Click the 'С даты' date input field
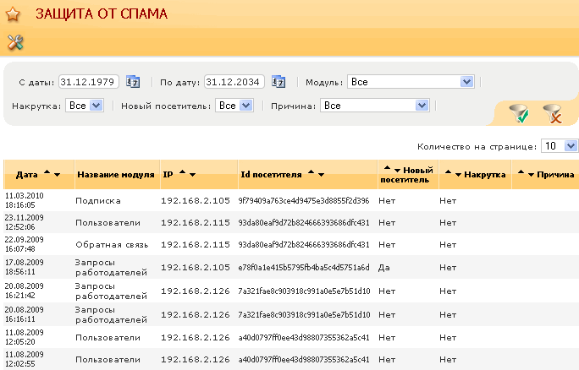This screenshot has width=579, height=370. (90, 82)
